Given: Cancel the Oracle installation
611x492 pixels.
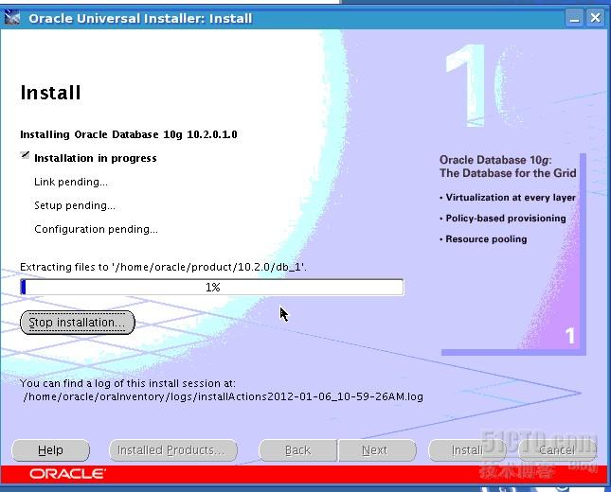Looking at the screenshot, I should 557,450.
